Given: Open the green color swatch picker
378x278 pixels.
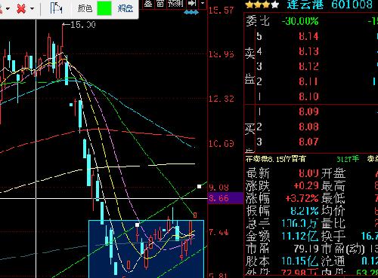Looking at the screenshot, I should pos(104,8).
